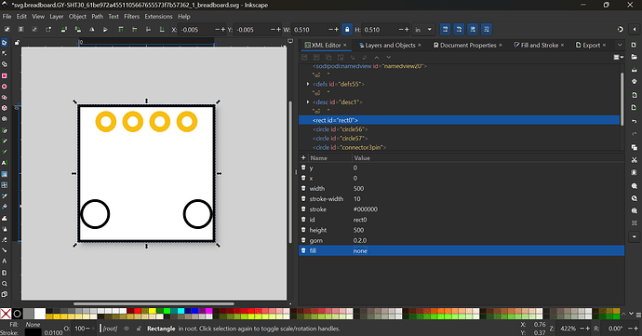Click Flip Horizontal icon in toolbar

click(92, 30)
